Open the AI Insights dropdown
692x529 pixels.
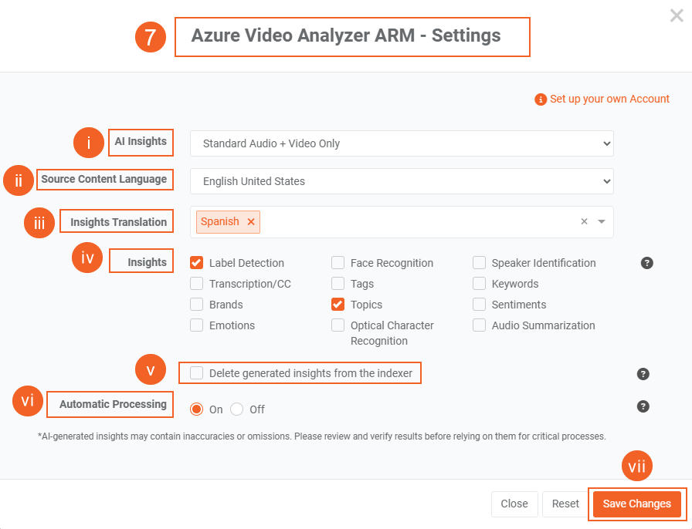[x=402, y=143]
